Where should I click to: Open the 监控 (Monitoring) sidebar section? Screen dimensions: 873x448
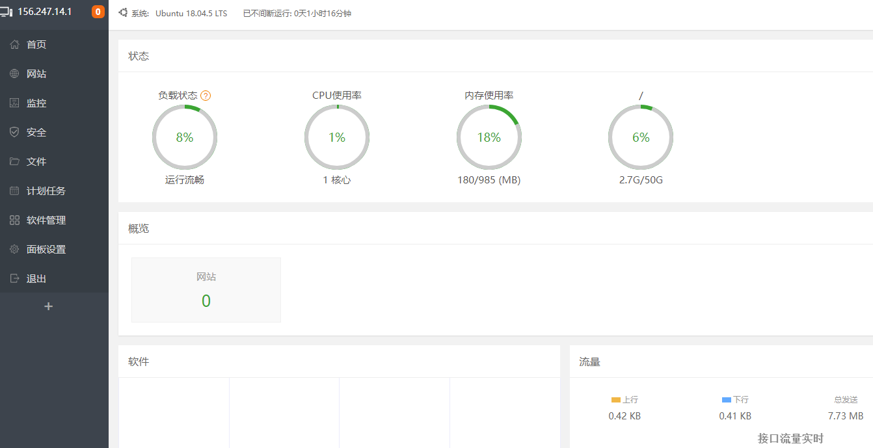coord(47,103)
